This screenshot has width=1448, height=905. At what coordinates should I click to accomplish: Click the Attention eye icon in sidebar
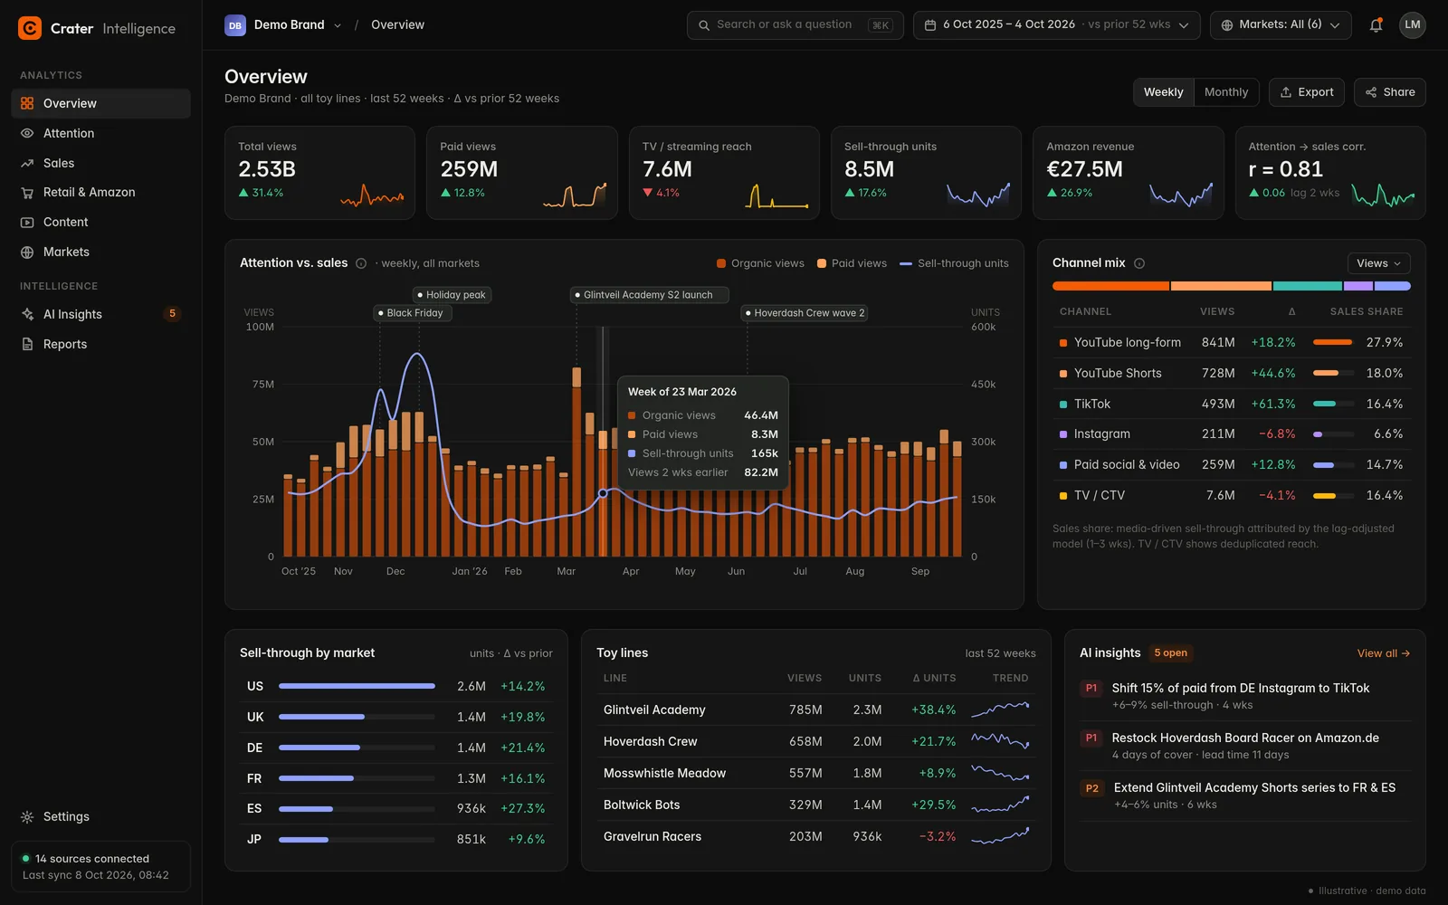click(x=27, y=133)
